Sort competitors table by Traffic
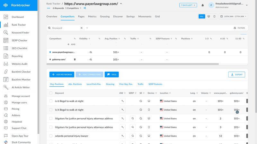 coord(150,39)
